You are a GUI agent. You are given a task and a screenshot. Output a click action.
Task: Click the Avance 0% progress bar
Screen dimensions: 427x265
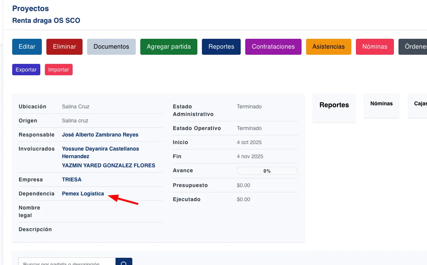(x=267, y=171)
